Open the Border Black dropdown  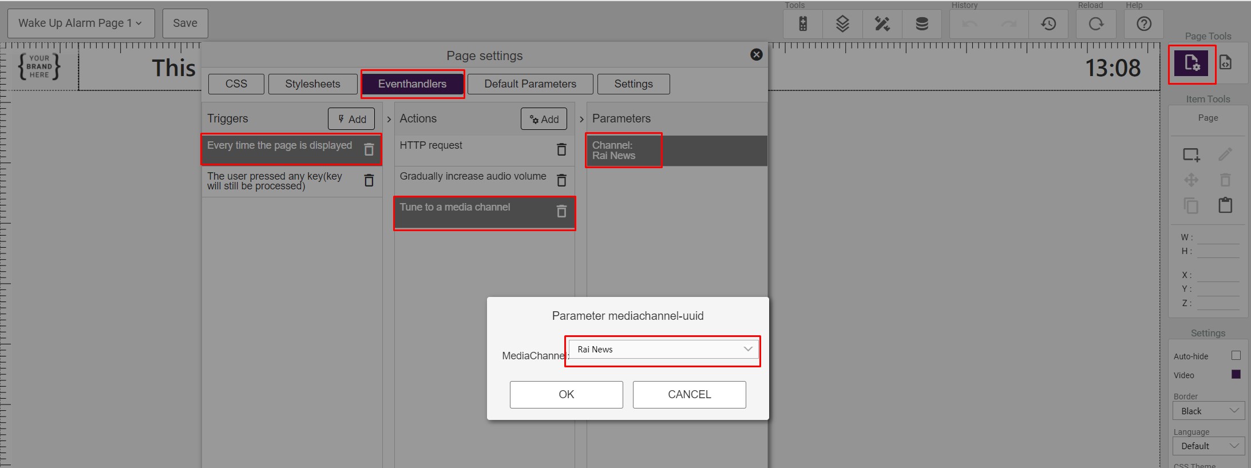pyautogui.click(x=1209, y=411)
